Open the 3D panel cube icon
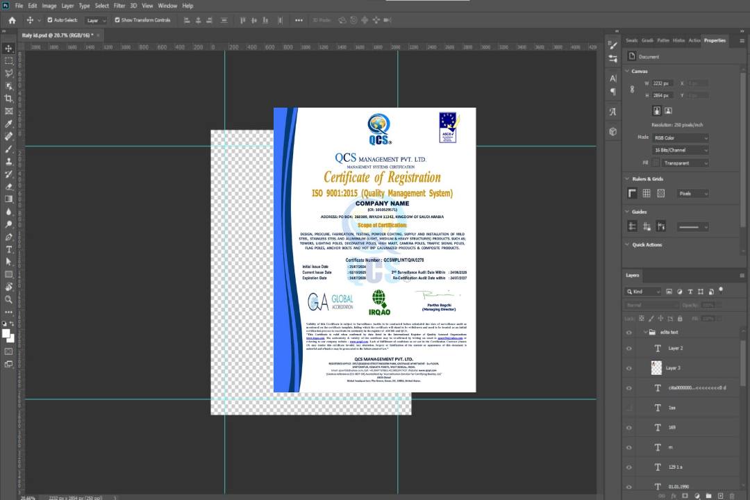The height and width of the screenshot is (500, 750). click(613, 131)
